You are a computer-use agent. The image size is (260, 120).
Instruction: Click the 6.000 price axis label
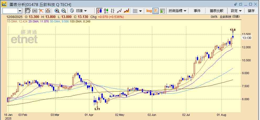tap(246, 99)
